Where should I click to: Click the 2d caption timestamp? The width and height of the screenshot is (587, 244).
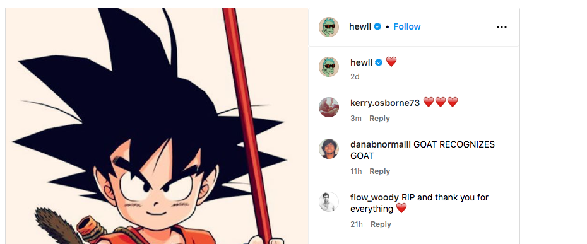coord(355,77)
